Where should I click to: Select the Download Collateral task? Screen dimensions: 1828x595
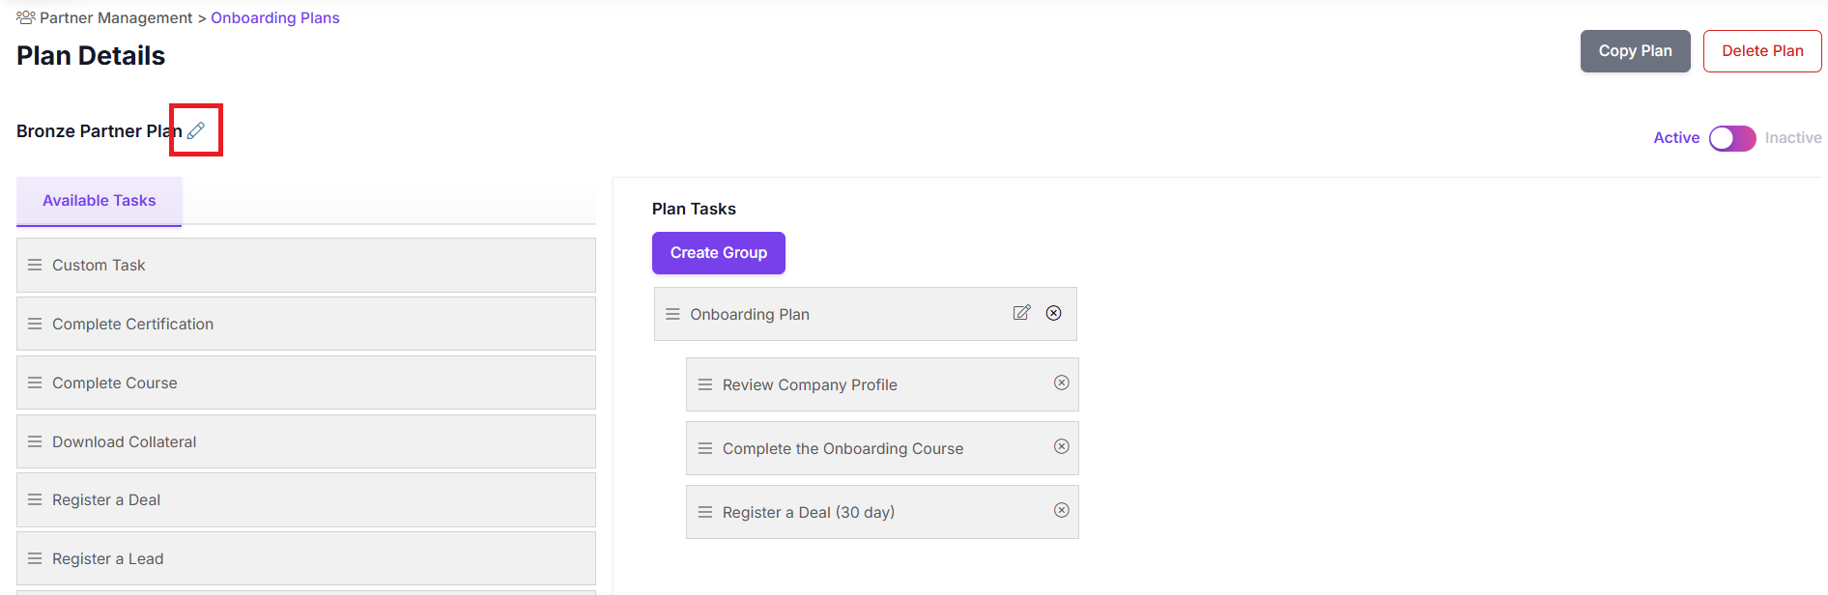pyautogui.click(x=306, y=441)
